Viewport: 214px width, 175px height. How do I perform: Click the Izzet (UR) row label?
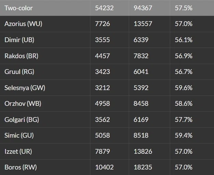18,151
